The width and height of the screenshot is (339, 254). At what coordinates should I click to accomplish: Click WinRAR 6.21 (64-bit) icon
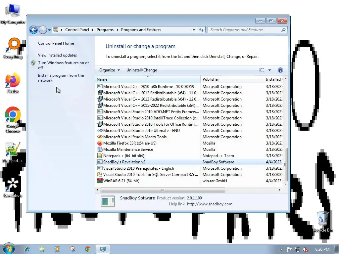click(x=100, y=181)
